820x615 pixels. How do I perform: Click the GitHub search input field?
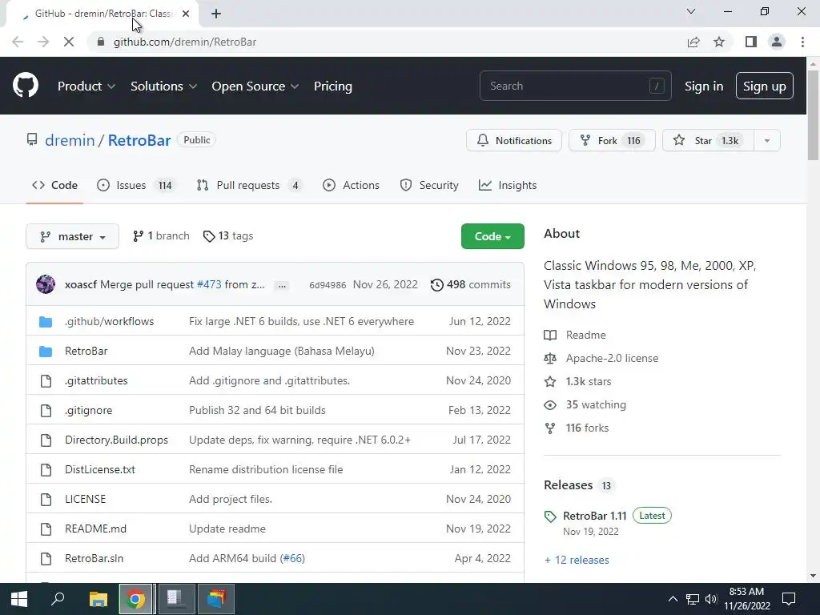(575, 86)
